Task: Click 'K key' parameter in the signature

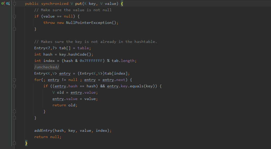Action: pos(90,4)
